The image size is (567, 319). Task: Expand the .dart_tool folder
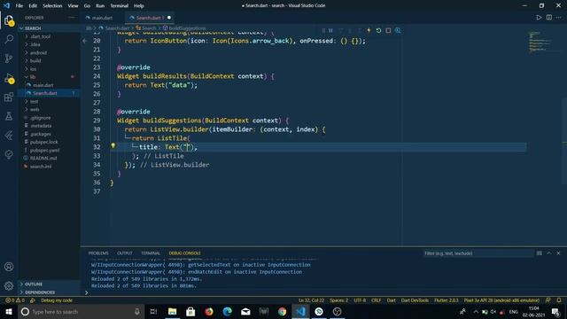tap(49, 36)
